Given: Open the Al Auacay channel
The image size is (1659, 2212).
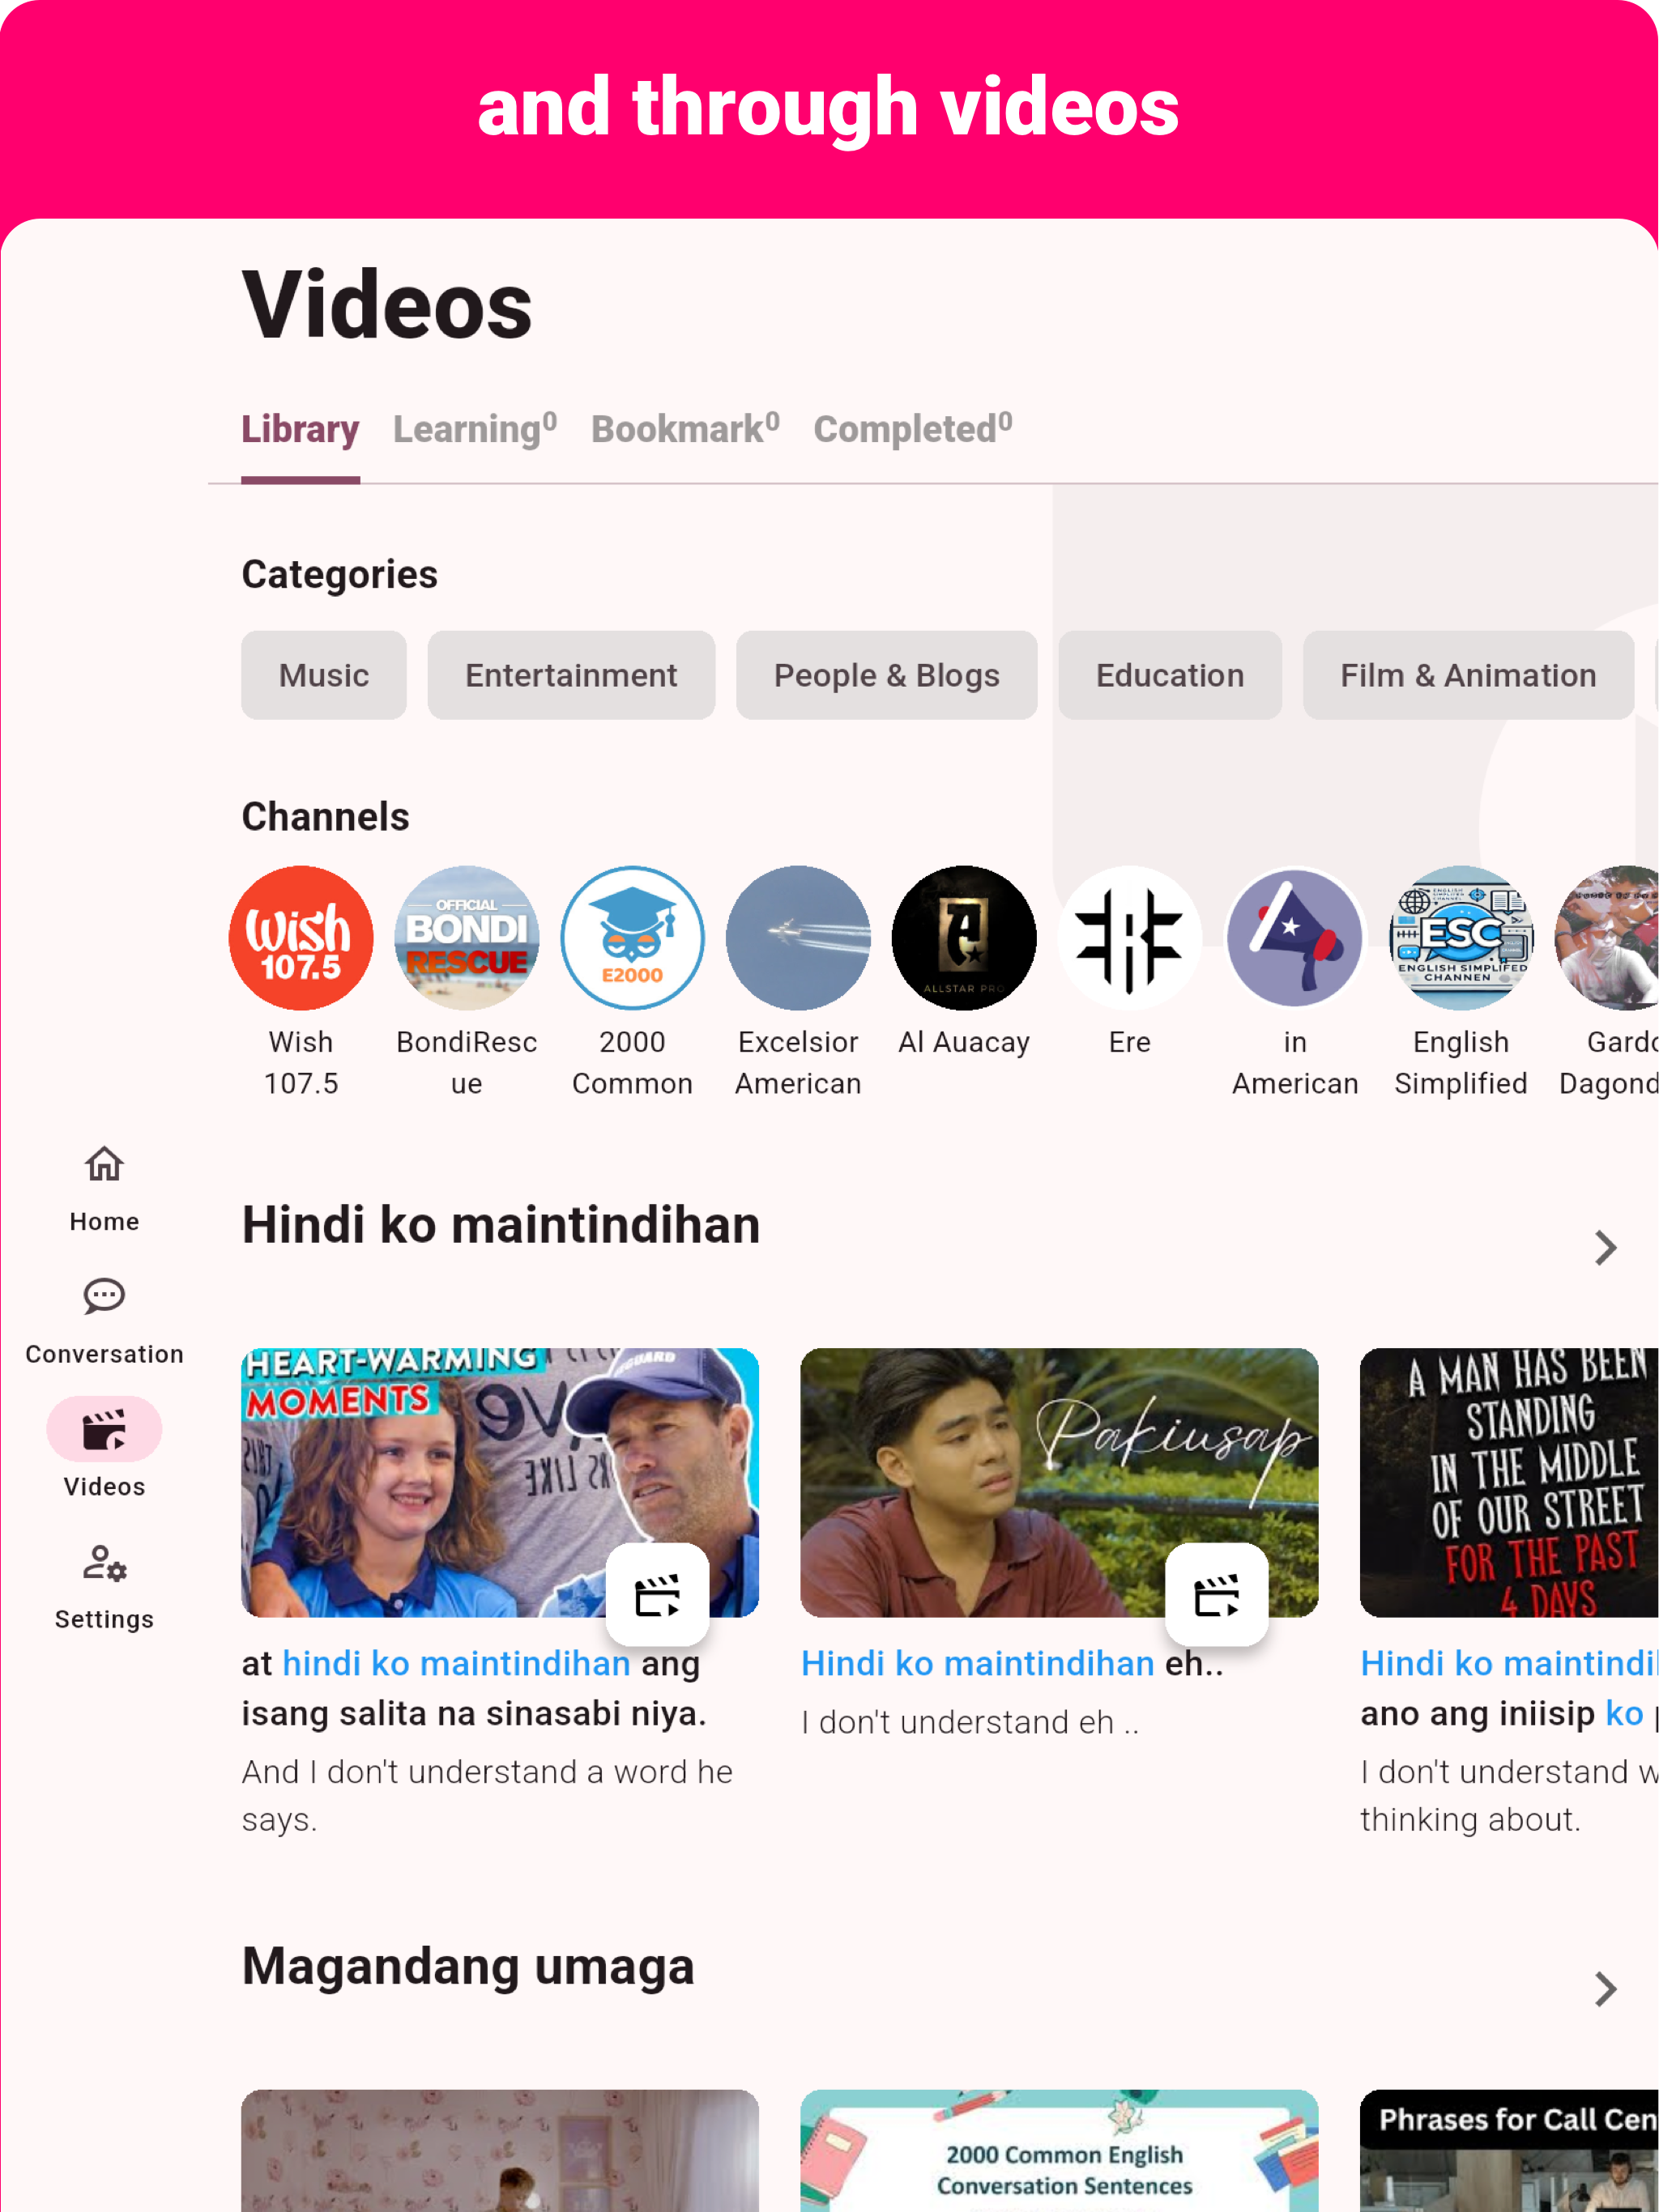Looking at the screenshot, I should click(964, 938).
